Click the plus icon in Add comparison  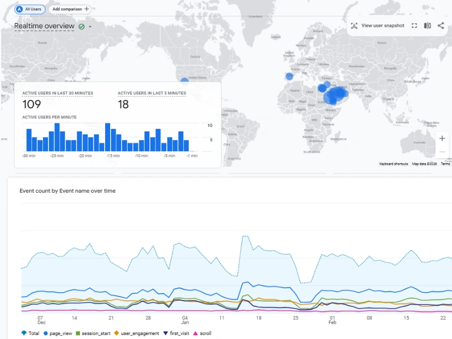pos(86,9)
